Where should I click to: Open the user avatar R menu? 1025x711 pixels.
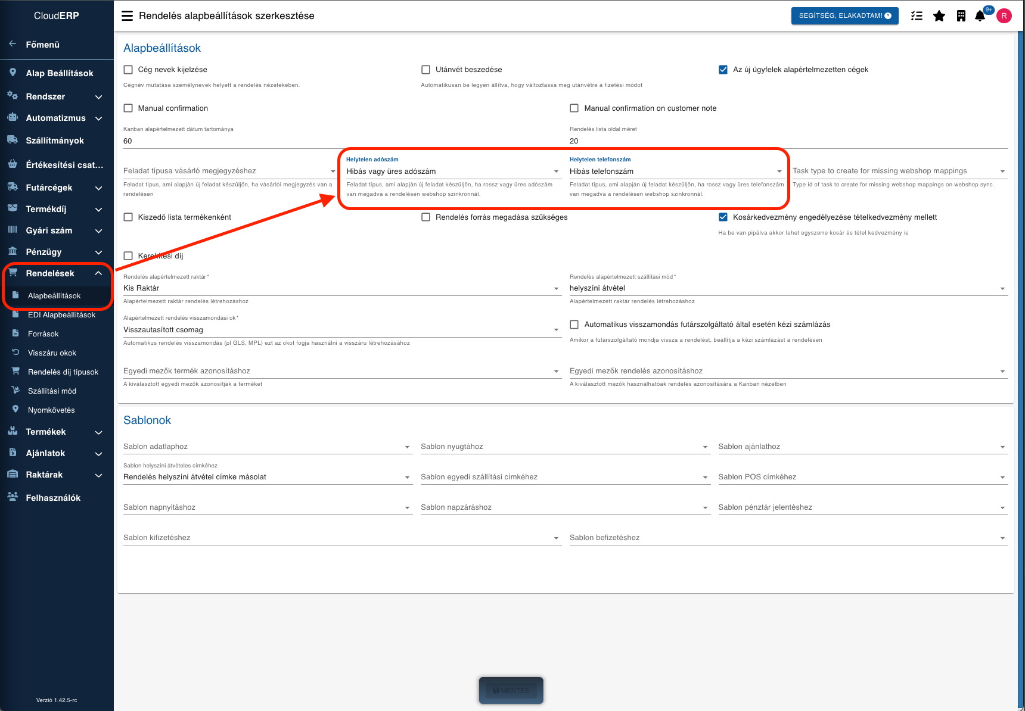[1004, 16]
